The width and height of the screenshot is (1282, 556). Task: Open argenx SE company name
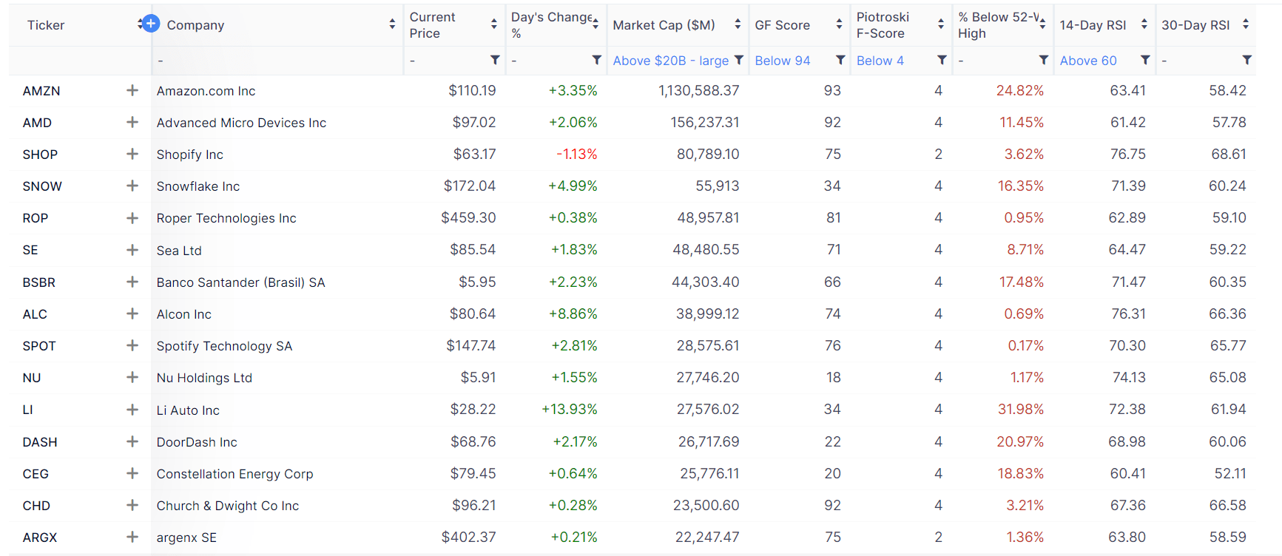tap(186, 538)
